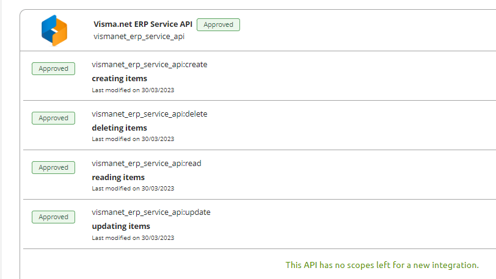Click last modified date under creating items

(x=133, y=90)
